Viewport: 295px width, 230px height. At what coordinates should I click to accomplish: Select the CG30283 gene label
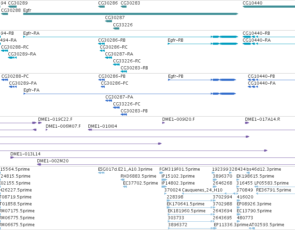point(130,3)
